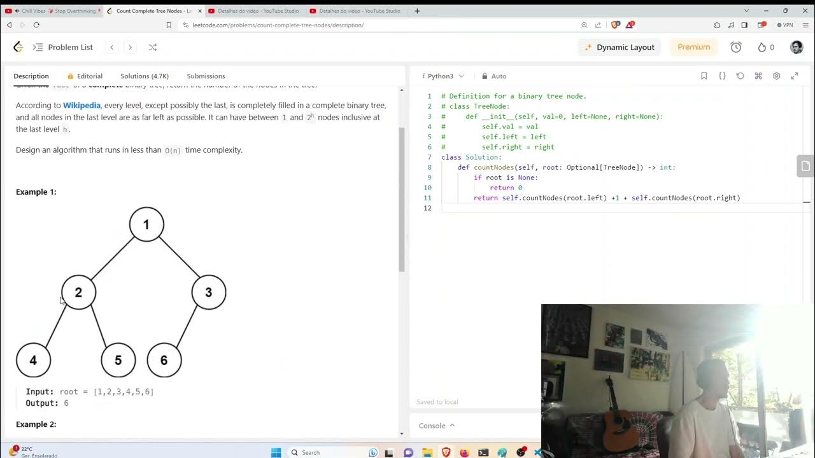This screenshot has height=458, width=815.
Task: Switch to the Solutions (4.7K) tab
Action: click(145, 76)
